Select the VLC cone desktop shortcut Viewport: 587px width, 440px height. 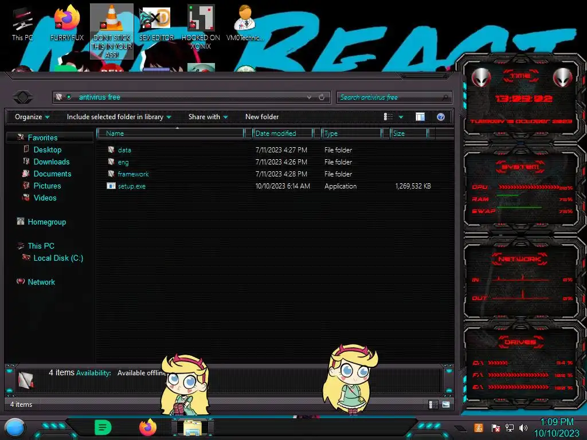pos(112,32)
